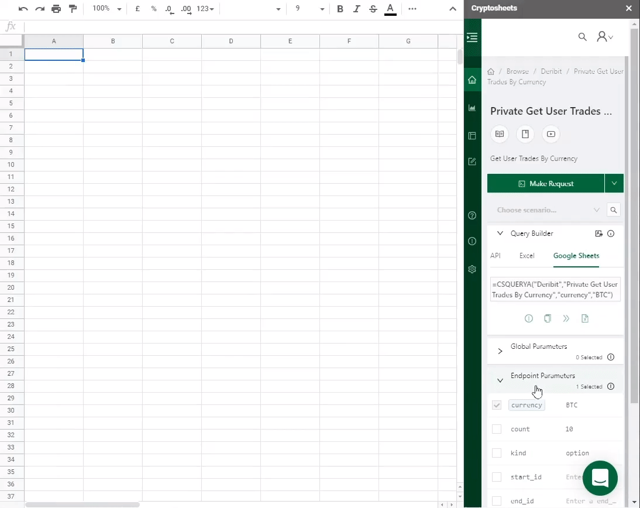Screen dimensions: 640x508
Task: Increase decimal places
Action: point(186,9)
